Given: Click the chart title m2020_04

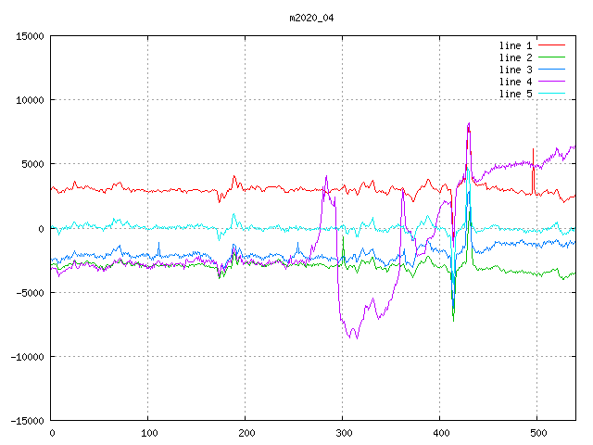Looking at the screenshot, I should coord(310,18).
